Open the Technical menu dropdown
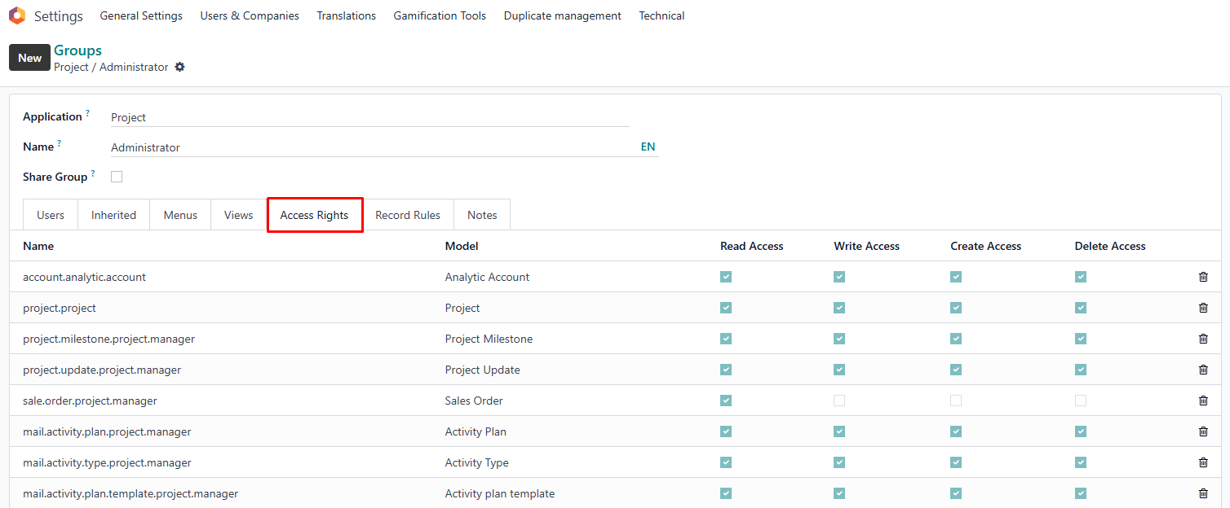The height and width of the screenshot is (508, 1230). pos(661,15)
